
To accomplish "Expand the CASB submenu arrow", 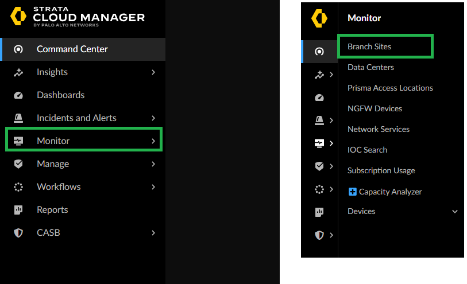I will click(153, 233).
